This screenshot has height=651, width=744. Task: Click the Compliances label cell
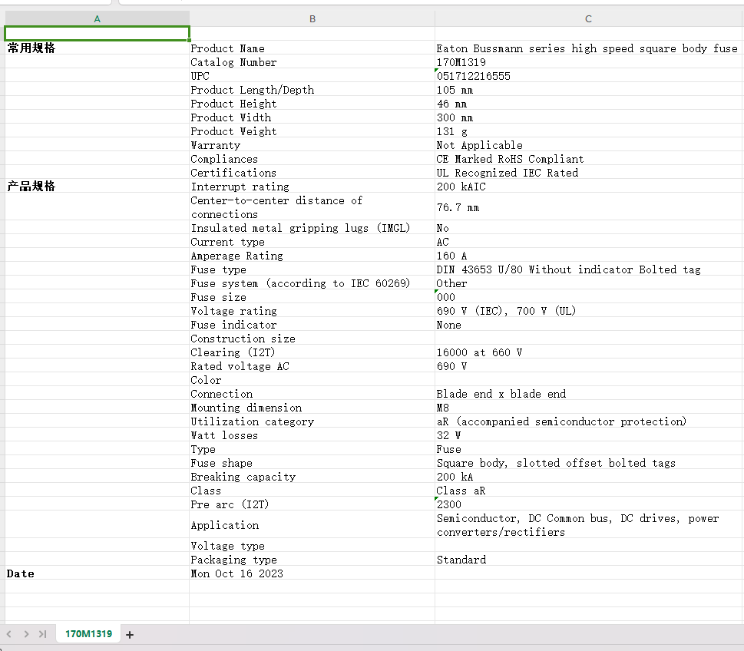coord(312,159)
